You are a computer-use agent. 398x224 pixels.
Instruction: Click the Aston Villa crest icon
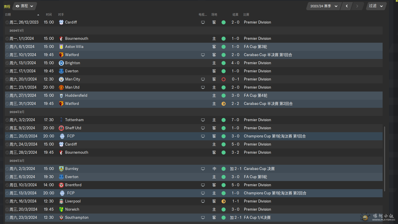pyautogui.click(x=61, y=46)
